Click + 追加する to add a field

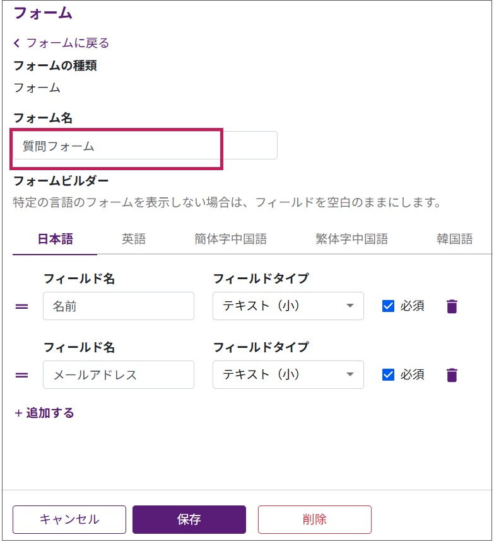tap(44, 413)
